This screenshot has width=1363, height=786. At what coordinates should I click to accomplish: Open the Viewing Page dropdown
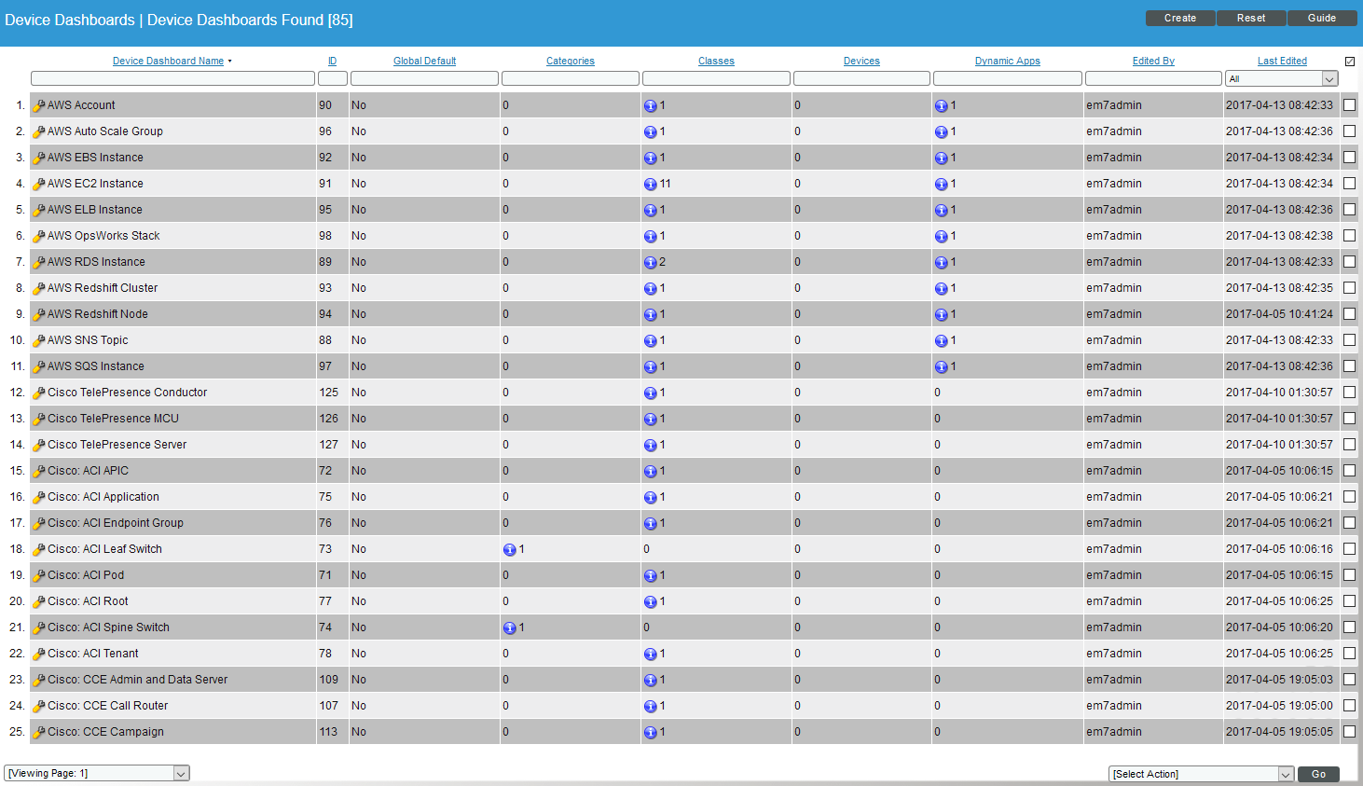(96, 773)
